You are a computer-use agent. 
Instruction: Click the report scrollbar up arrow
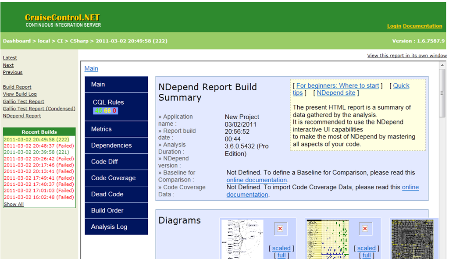pyautogui.click(x=442, y=65)
